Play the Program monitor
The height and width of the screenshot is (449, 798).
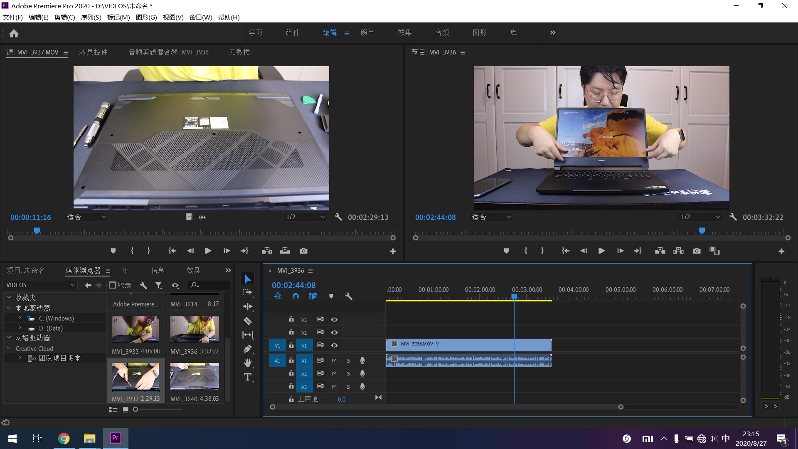tap(601, 251)
